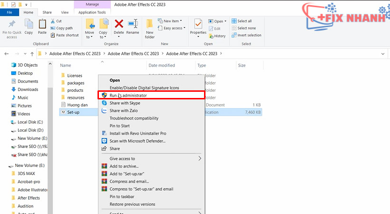Open the 3DS MAX folder in sidebar
The height and width of the screenshot is (214, 390).
click(23, 174)
